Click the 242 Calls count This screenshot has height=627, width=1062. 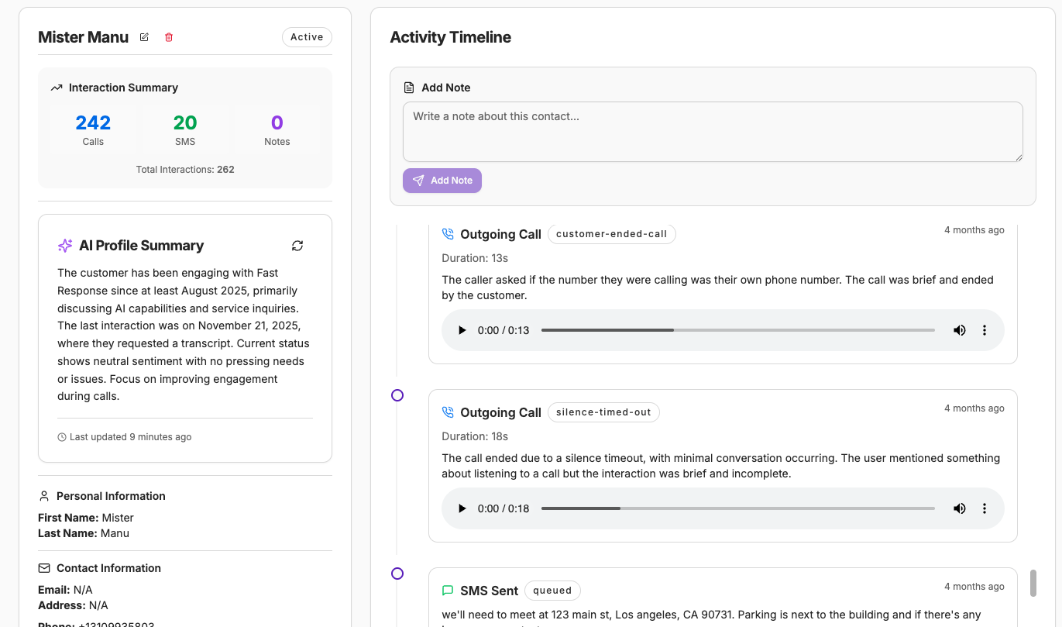coord(93,123)
